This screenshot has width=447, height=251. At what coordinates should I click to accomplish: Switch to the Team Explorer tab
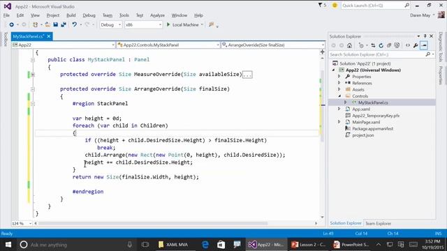point(378,223)
